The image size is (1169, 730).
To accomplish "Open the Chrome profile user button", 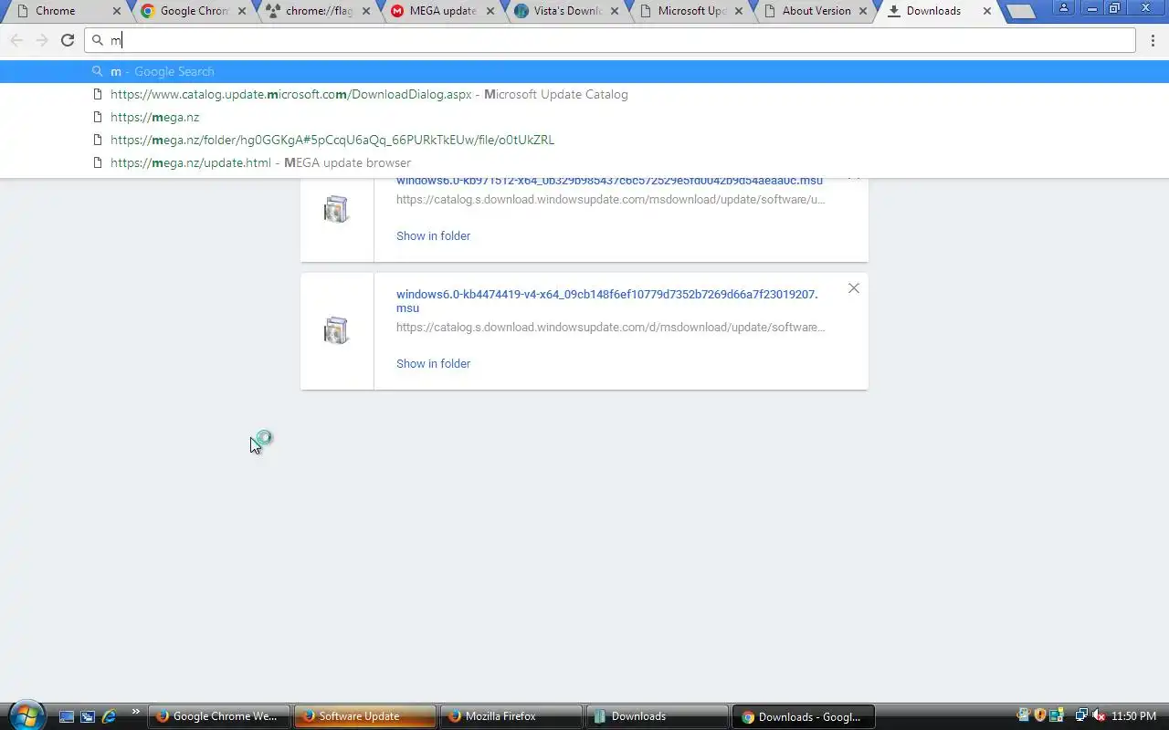I will pyautogui.click(x=1064, y=7).
